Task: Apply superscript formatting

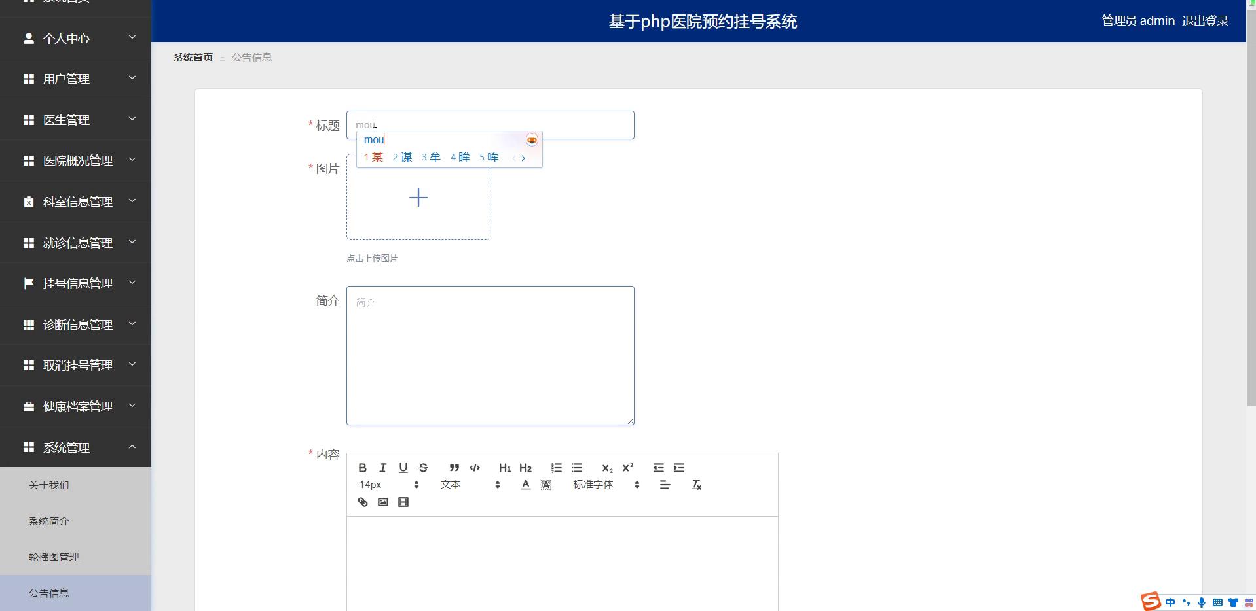Action: [x=627, y=468]
